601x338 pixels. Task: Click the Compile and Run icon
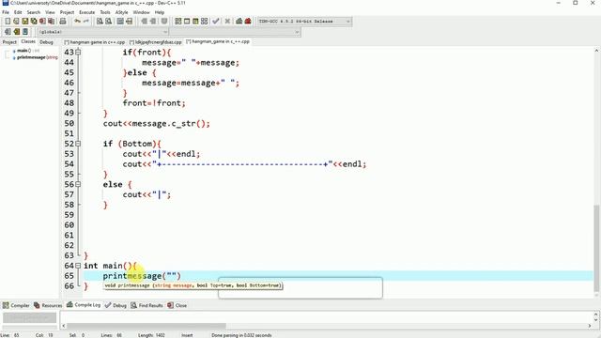(x=195, y=22)
